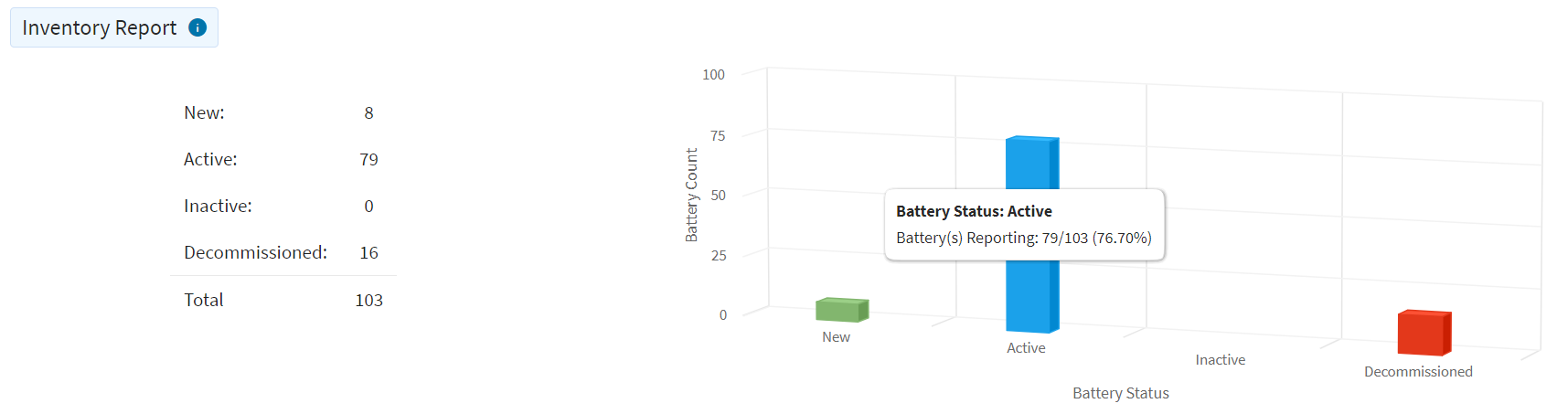The height and width of the screenshot is (414, 1557).
Task: Click the info icon beside Inventory Report
Action: (197, 27)
